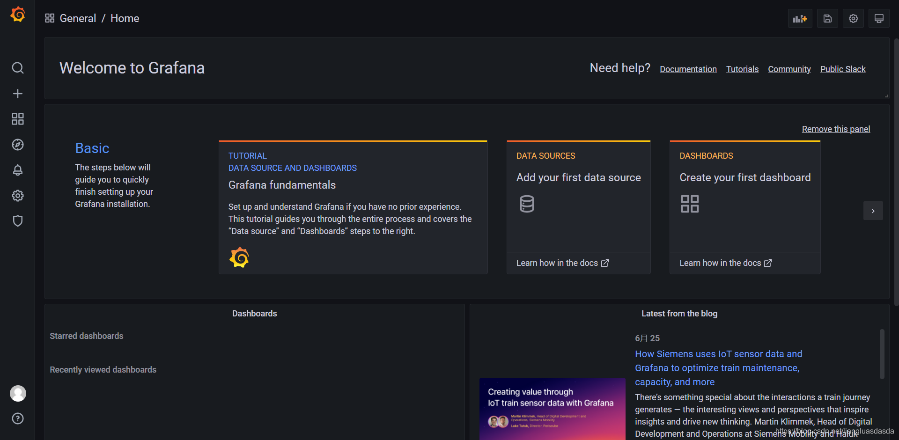
Task: Click the Add panel toolbar icon
Action: click(x=800, y=18)
